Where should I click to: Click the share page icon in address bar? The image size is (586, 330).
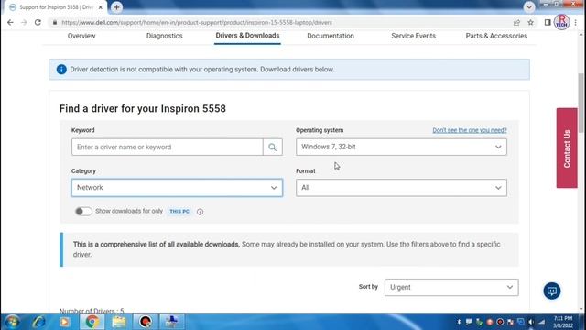point(516,22)
